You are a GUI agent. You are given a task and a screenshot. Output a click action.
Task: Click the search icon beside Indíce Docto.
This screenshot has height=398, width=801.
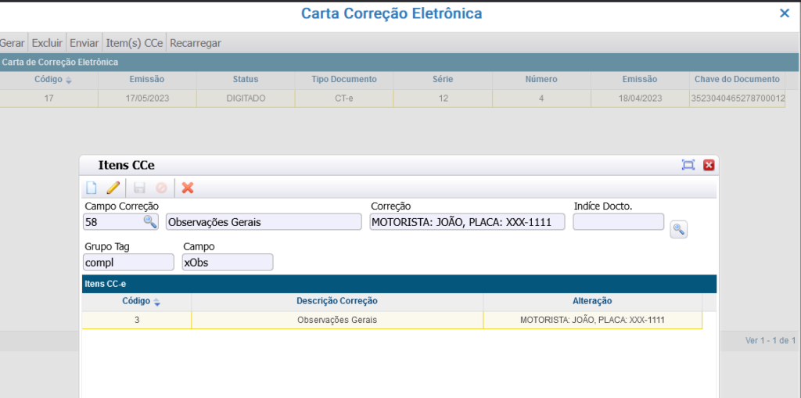point(678,229)
